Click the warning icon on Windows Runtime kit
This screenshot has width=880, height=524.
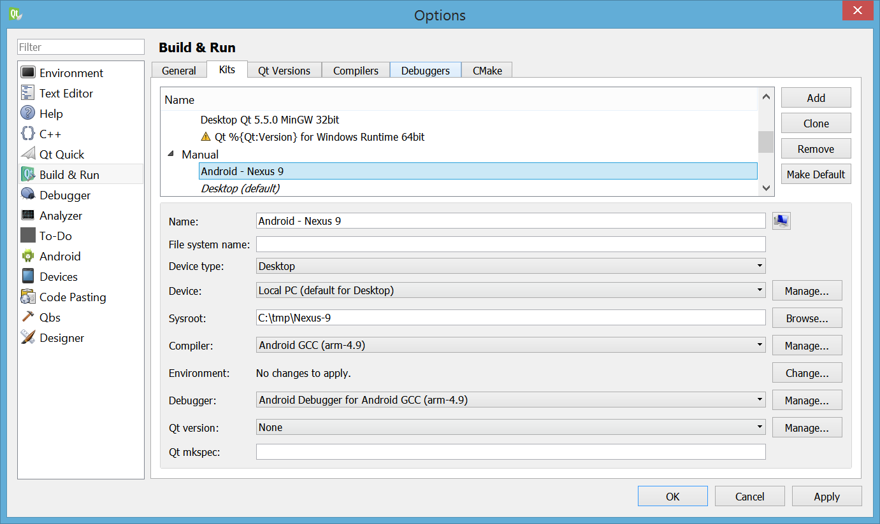point(205,136)
